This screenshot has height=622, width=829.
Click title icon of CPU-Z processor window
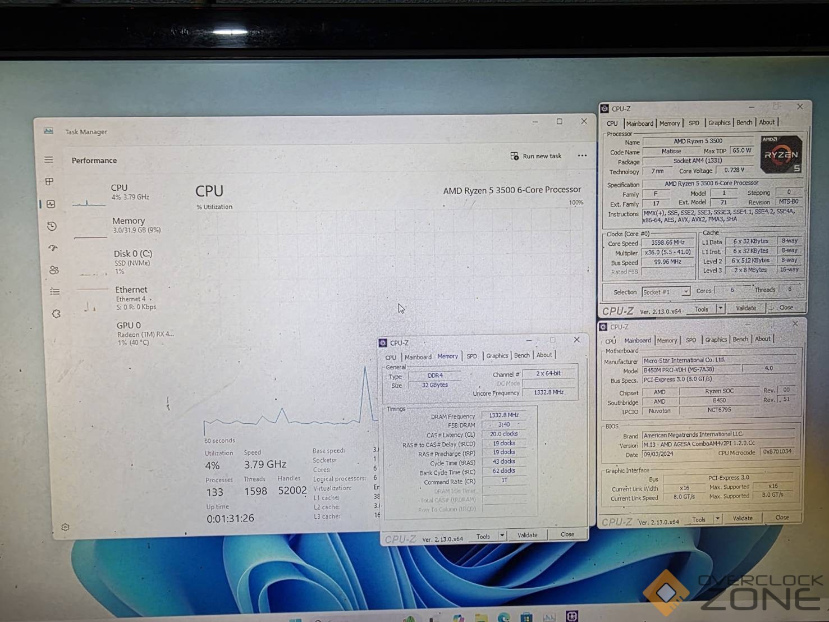(x=604, y=109)
